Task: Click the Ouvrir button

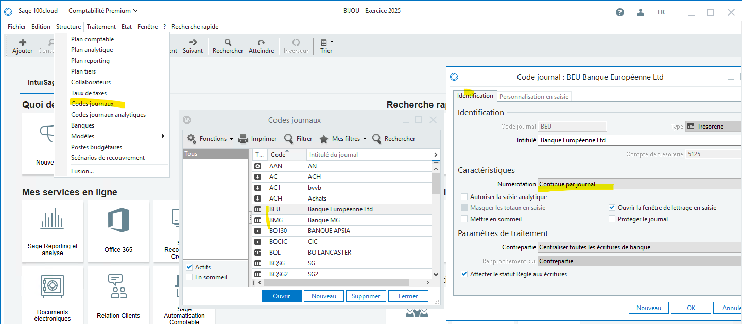Action: coord(281,296)
